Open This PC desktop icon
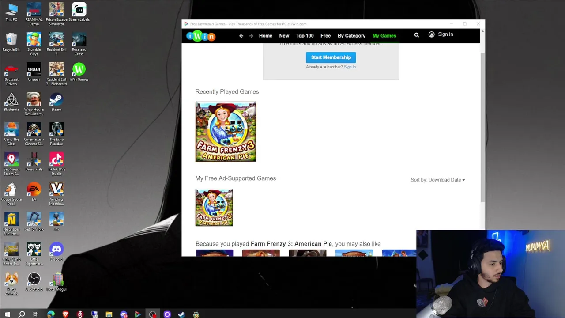The image size is (565, 318). tap(11, 12)
